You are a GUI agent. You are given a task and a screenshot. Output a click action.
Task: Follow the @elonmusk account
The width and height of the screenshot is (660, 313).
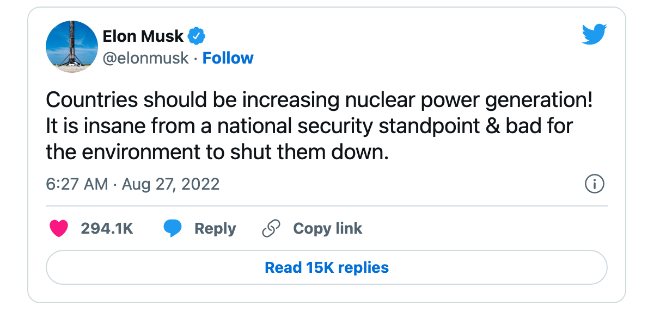(x=228, y=58)
